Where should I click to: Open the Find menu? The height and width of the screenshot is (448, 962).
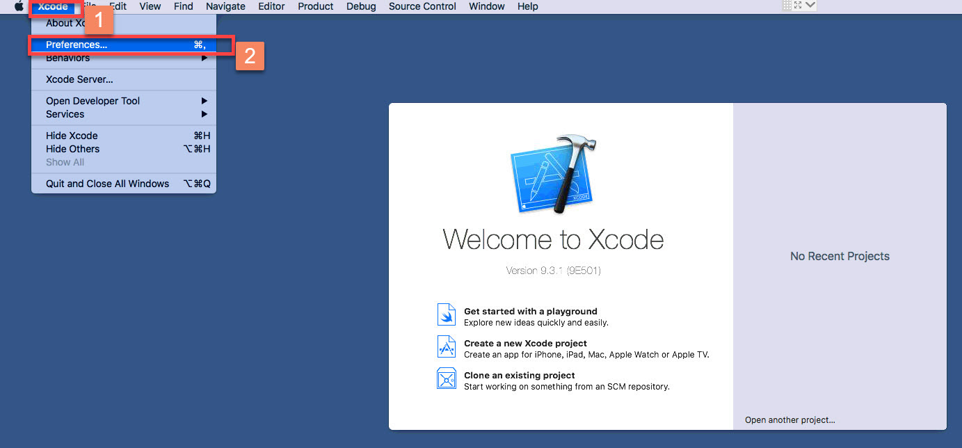(184, 6)
